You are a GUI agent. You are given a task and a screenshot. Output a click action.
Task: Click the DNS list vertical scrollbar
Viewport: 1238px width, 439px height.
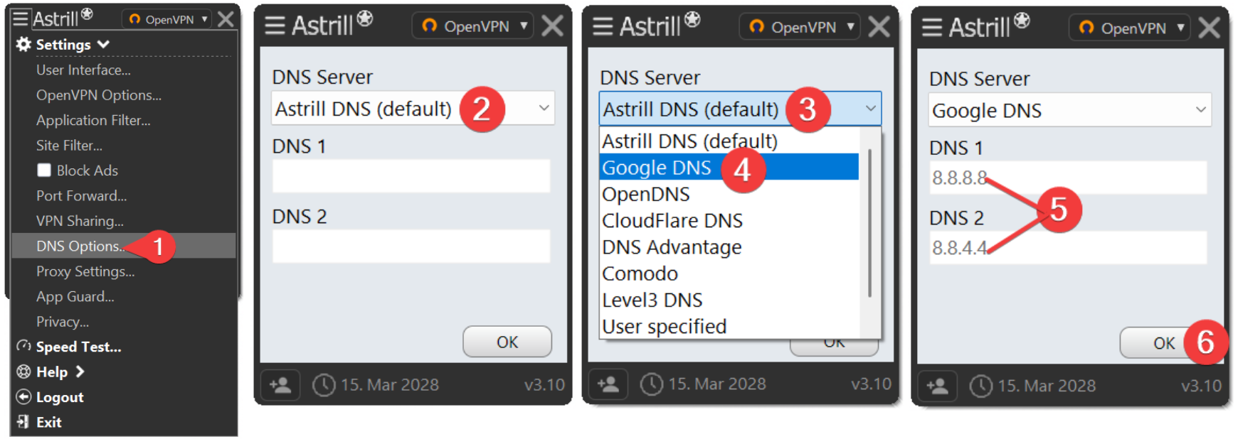869,223
